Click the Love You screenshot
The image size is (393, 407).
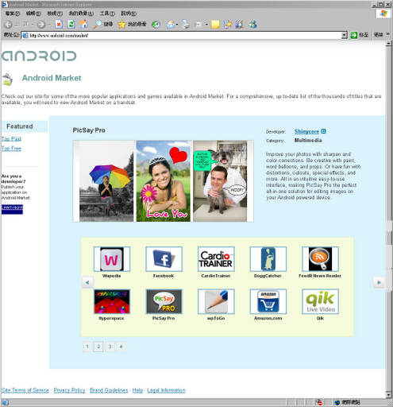pyautogui.click(x=164, y=181)
